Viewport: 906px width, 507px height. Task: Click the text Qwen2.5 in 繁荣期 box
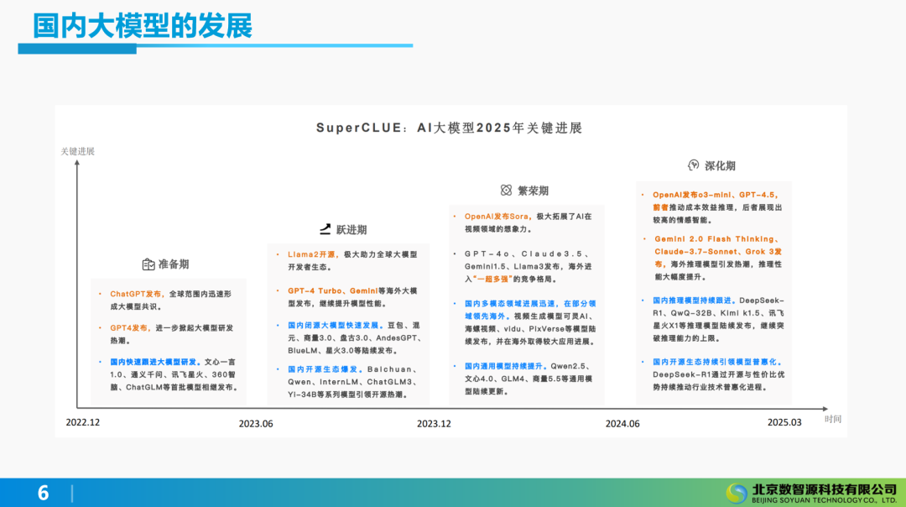pyautogui.click(x=569, y=367)
